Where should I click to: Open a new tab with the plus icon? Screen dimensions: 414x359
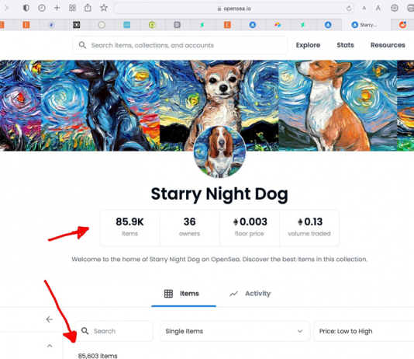tap(57, 9)
